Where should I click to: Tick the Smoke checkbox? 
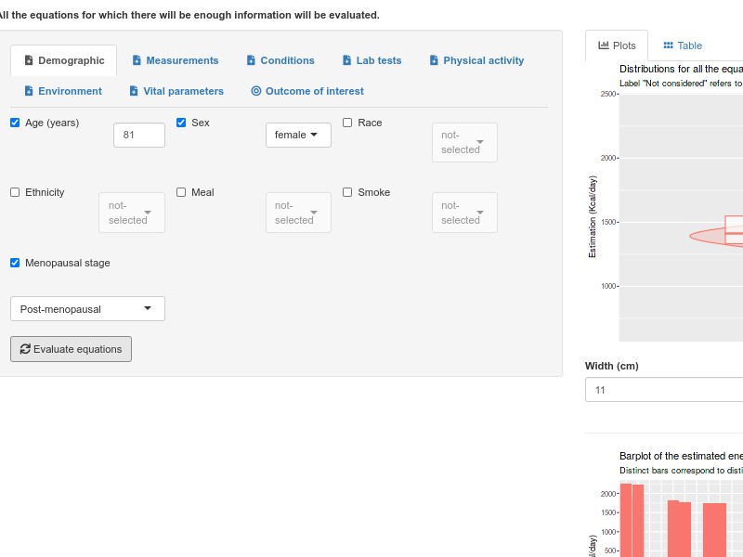347,192
